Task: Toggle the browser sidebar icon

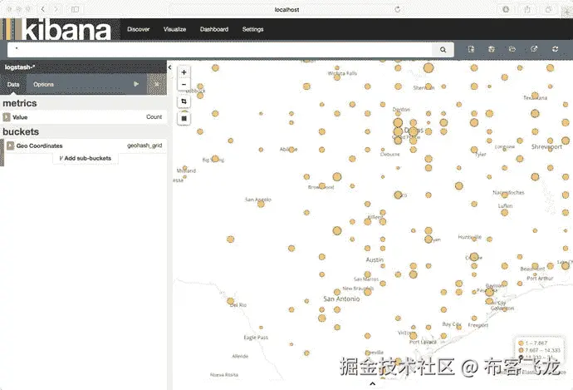Action: [75, 9]
